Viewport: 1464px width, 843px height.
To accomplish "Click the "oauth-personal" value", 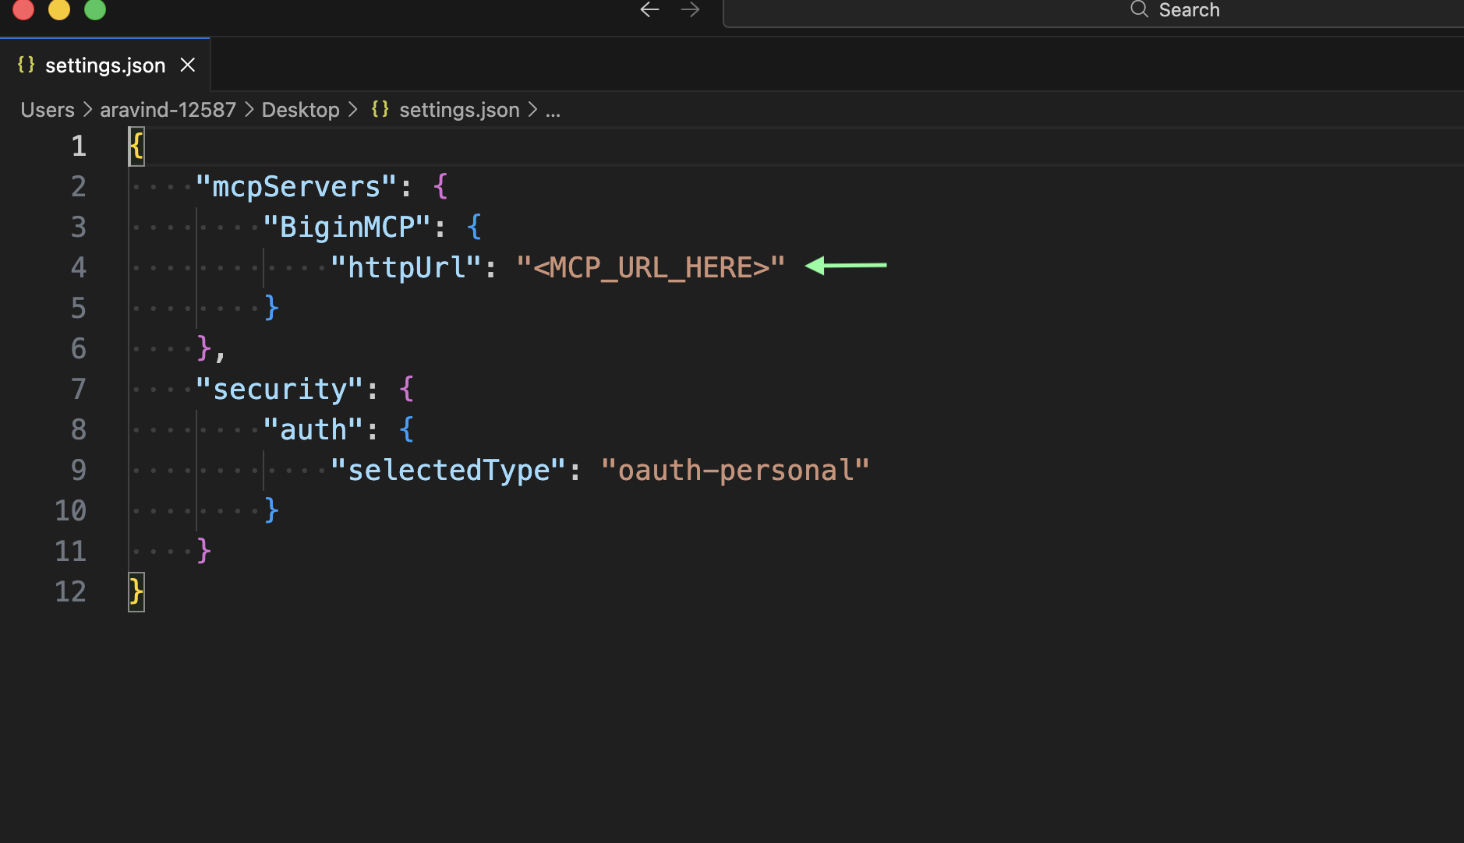I will click(735, 470).
